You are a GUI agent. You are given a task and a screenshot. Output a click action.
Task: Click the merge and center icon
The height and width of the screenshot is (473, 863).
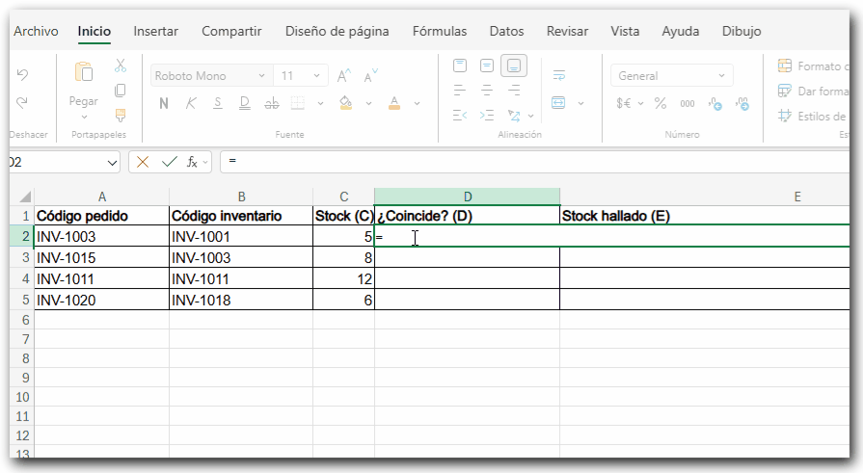click(x=558, y=103)
